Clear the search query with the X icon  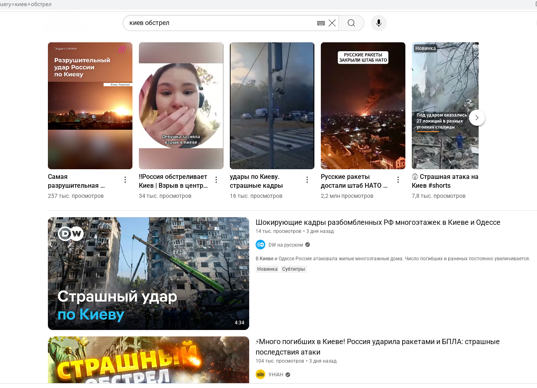(332, 23)
